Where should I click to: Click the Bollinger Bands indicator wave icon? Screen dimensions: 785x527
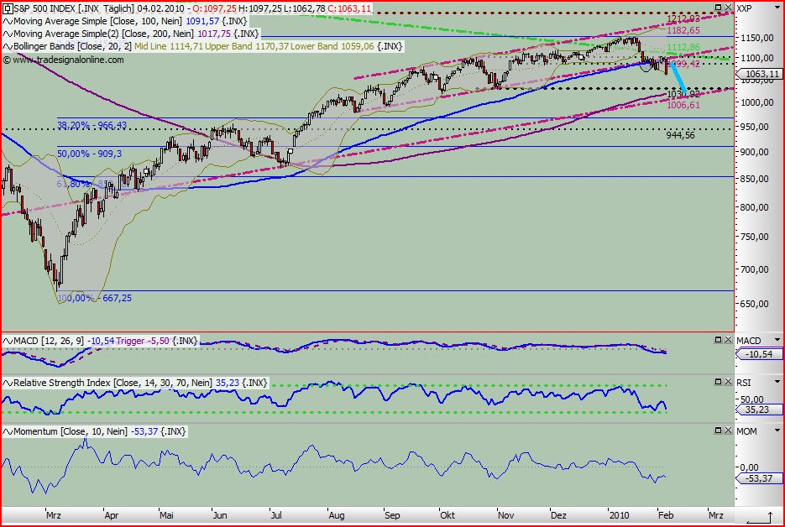pyautogui.click(x=7, y=46)
